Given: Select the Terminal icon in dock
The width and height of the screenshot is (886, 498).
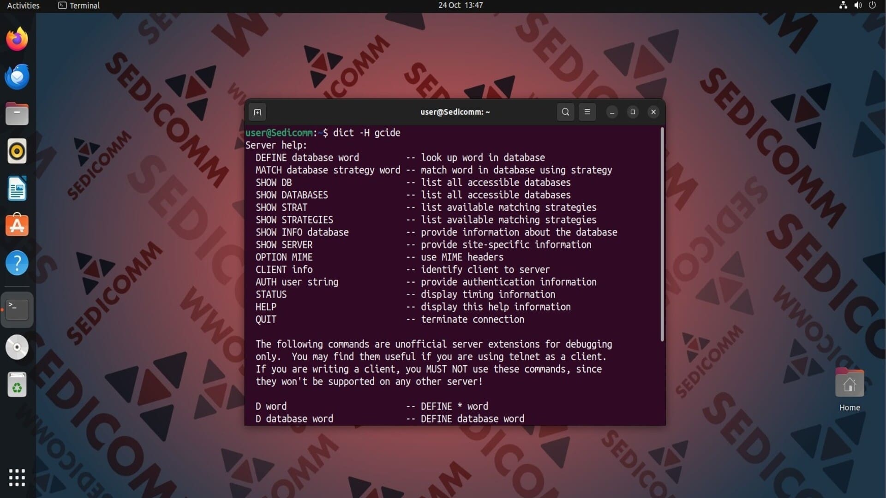Looking at the screenshot, I should pyautogui.click(x=17, y=309).
